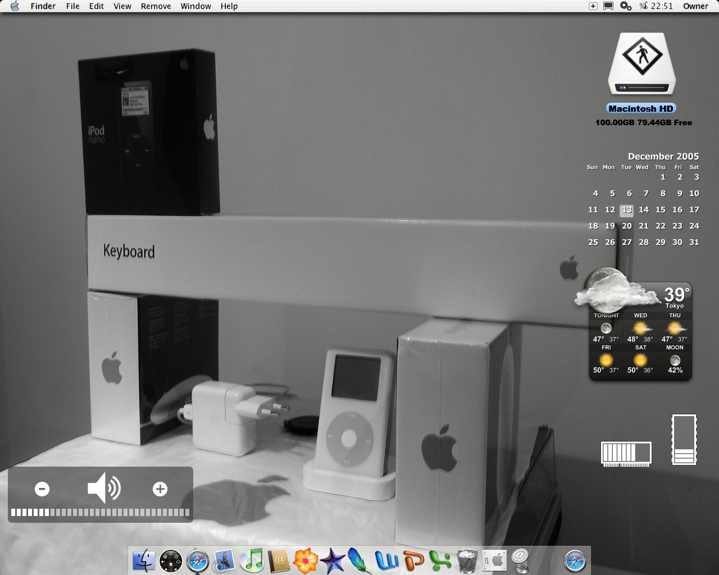Click the vertical memory meter widget

(x=684, y=440)
